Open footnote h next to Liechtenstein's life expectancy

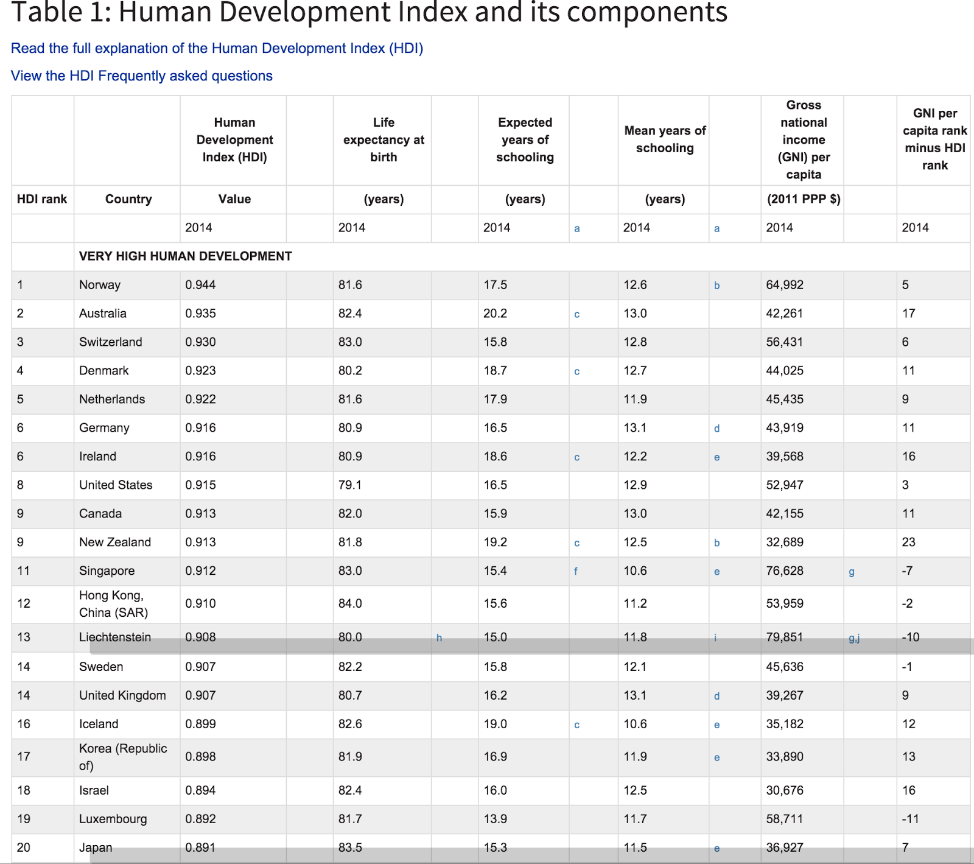click(440, 637)
